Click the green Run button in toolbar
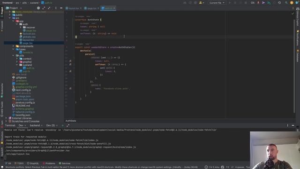The image size is (300, 169). click(x=230, y=3)
